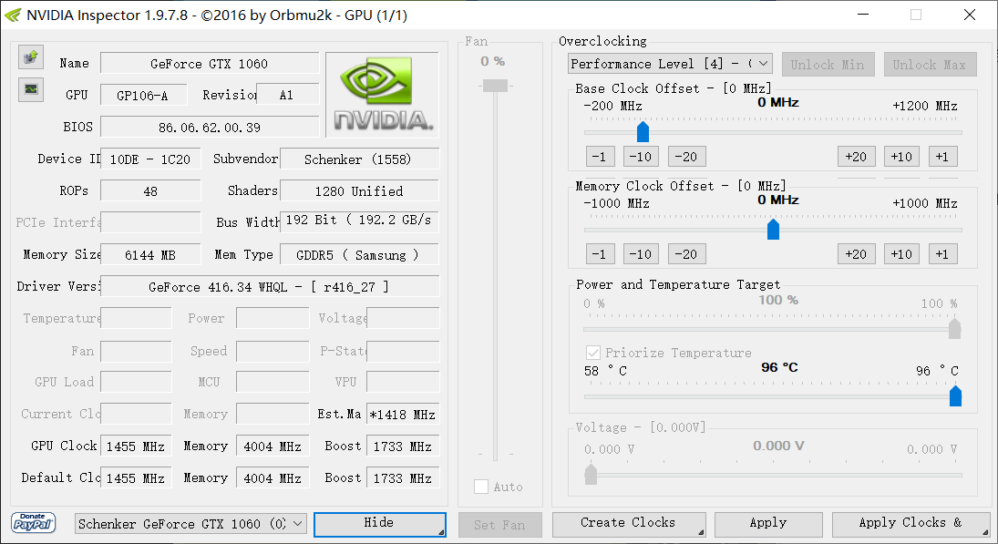This screenshot has width=998, height=544.
Task: Hide the overclocking panel
Action: pyautogui.click(x=380, y=524)
